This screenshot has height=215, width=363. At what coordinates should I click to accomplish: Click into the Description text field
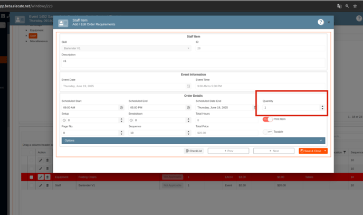click(193, 63)
